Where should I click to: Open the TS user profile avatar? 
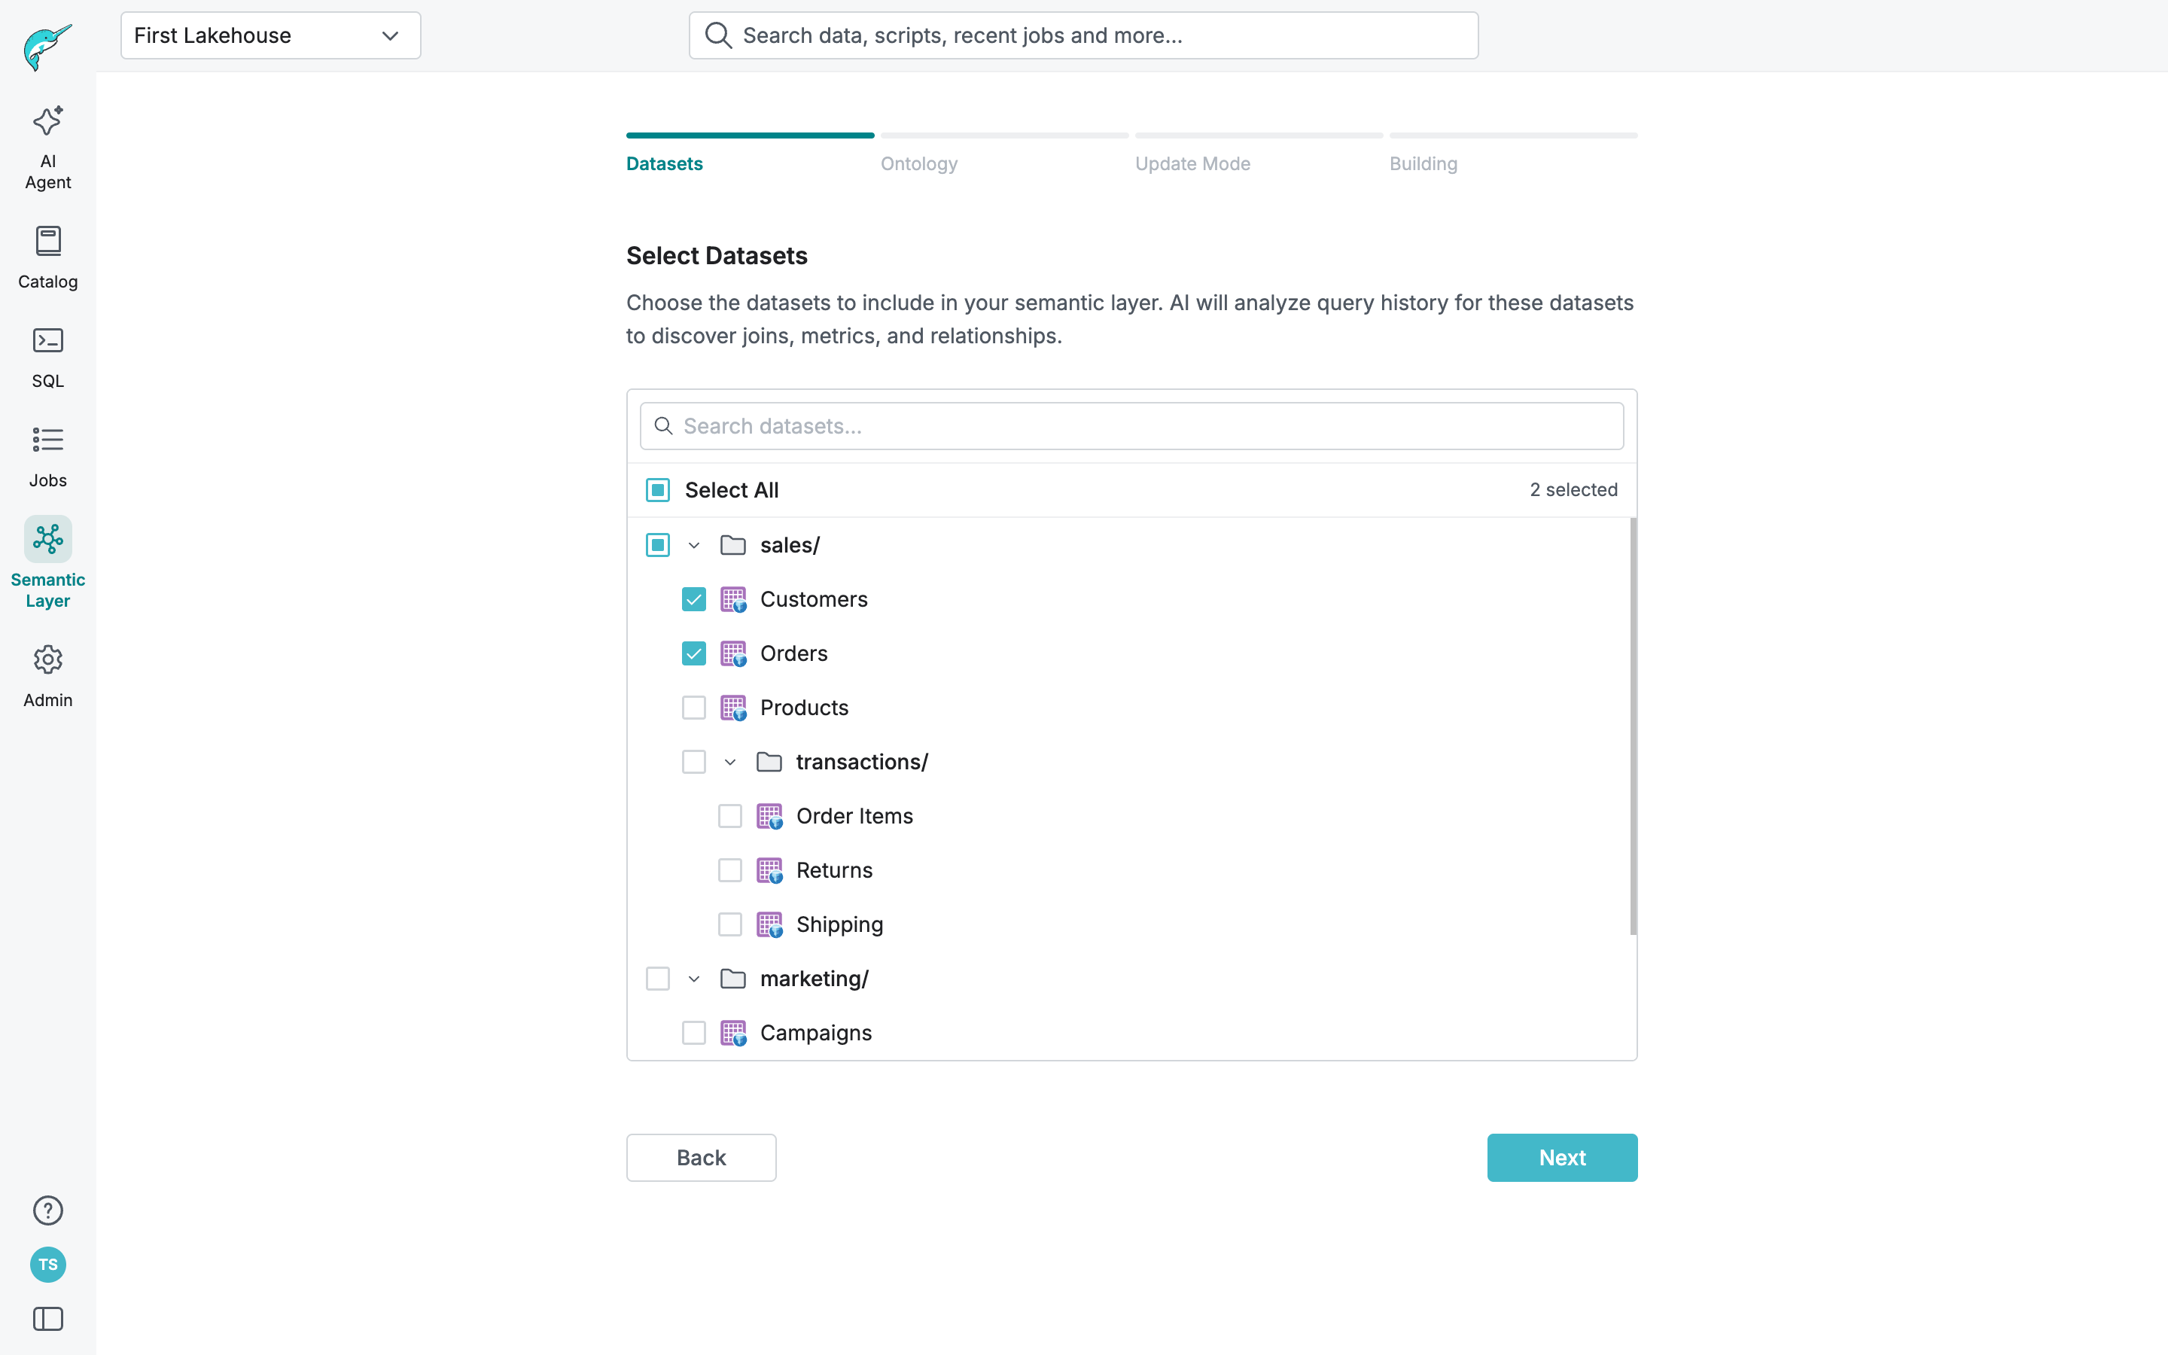[47, 1265]
